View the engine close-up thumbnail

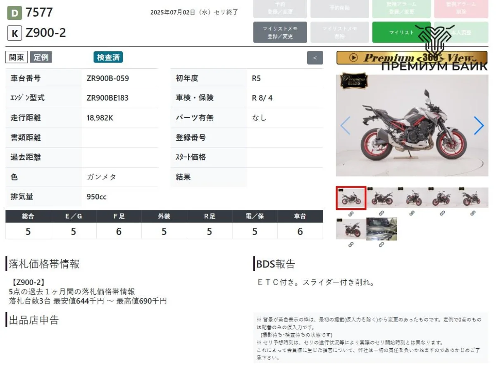tap(382, 229)
